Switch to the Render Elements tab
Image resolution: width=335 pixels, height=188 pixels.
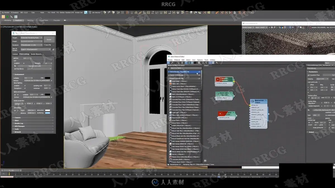click(36, 54)
